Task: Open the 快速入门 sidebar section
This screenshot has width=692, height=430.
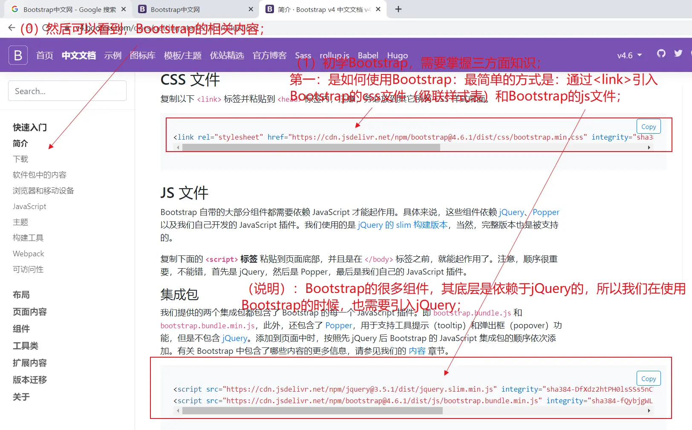Action: click(x=30, y=127)
